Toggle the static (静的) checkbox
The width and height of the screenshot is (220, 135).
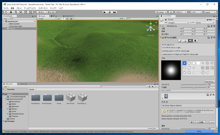(208, 20)
